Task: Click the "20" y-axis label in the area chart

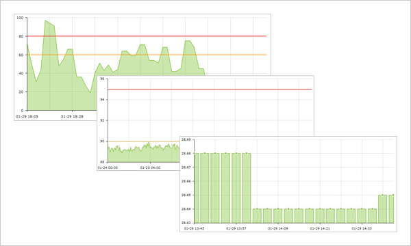Action: point(21,92)
